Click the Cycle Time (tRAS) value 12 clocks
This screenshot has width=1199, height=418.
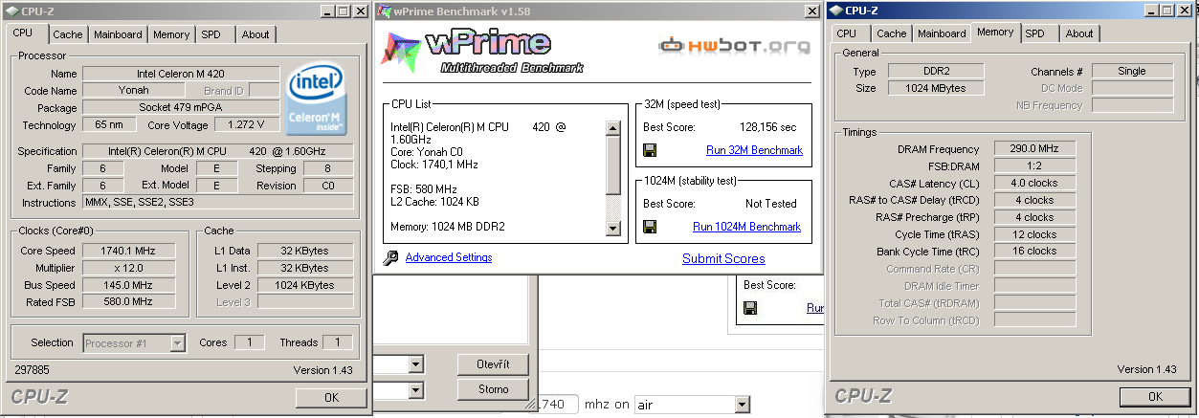(1035, 234)
